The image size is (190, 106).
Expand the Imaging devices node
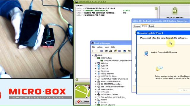(x=96, y=89)
